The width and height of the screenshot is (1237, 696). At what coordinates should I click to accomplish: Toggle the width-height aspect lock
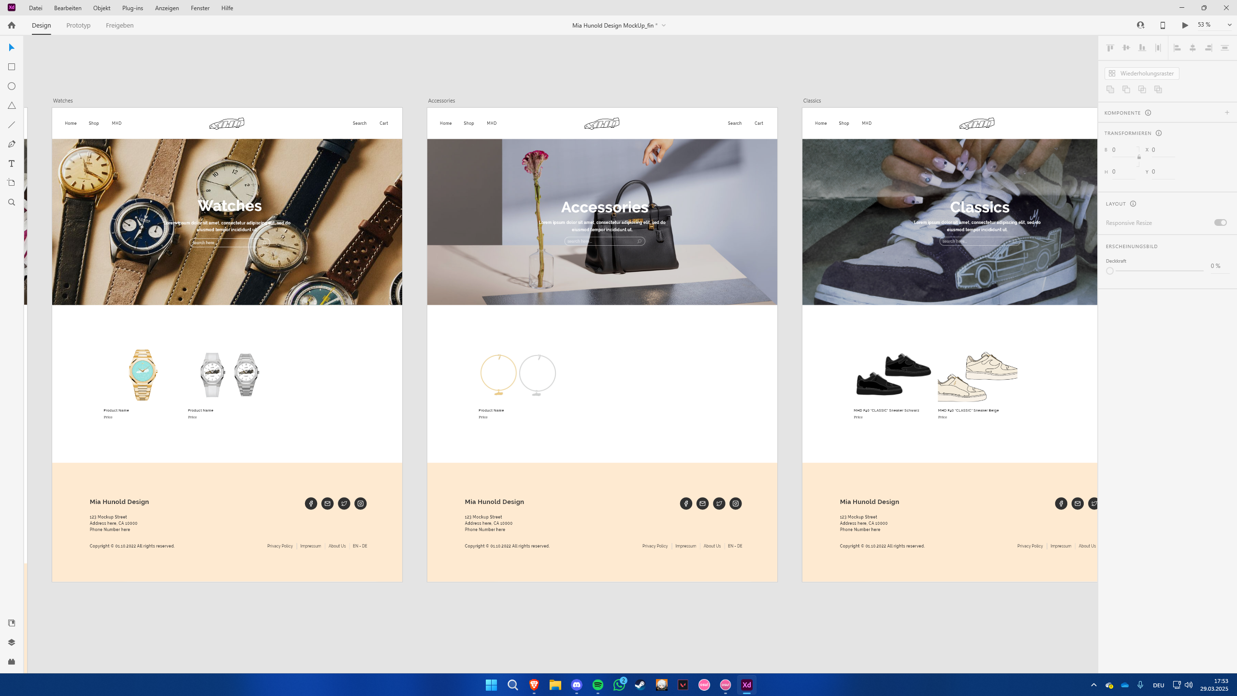pos(1139,157)
